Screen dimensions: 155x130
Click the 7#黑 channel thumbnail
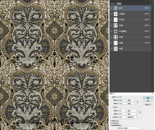coord(116,49)
